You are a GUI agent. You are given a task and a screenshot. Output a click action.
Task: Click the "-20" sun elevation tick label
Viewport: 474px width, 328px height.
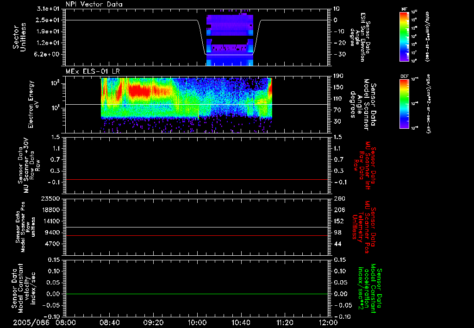click(x=340, y=43)
